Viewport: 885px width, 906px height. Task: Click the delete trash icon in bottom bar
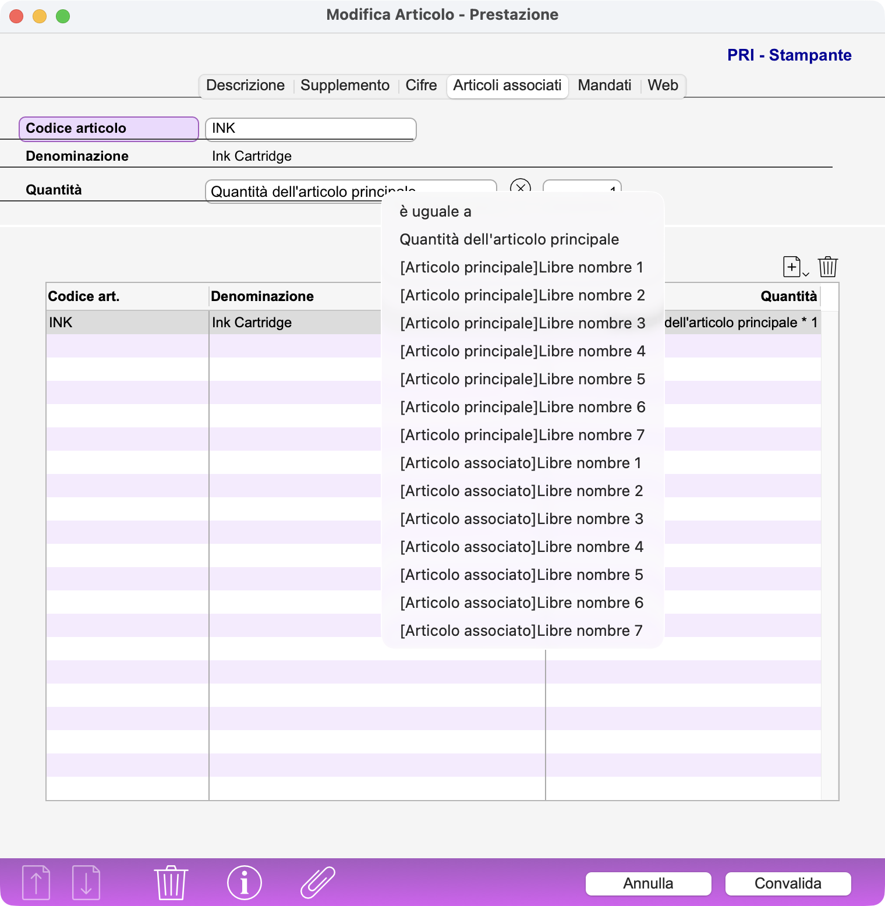click(171, 883)
